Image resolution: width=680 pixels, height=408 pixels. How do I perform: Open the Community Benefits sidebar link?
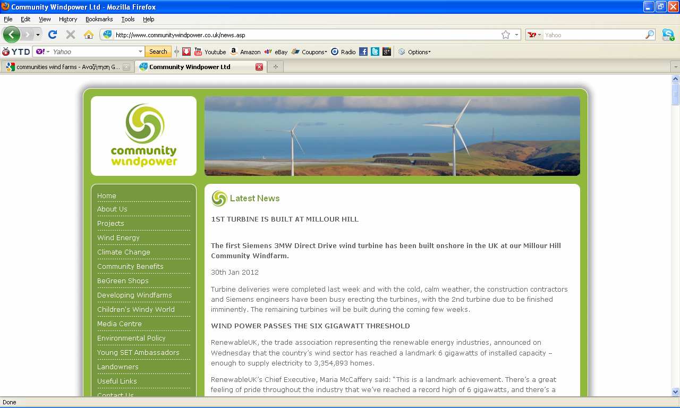[x=130, y=267]
